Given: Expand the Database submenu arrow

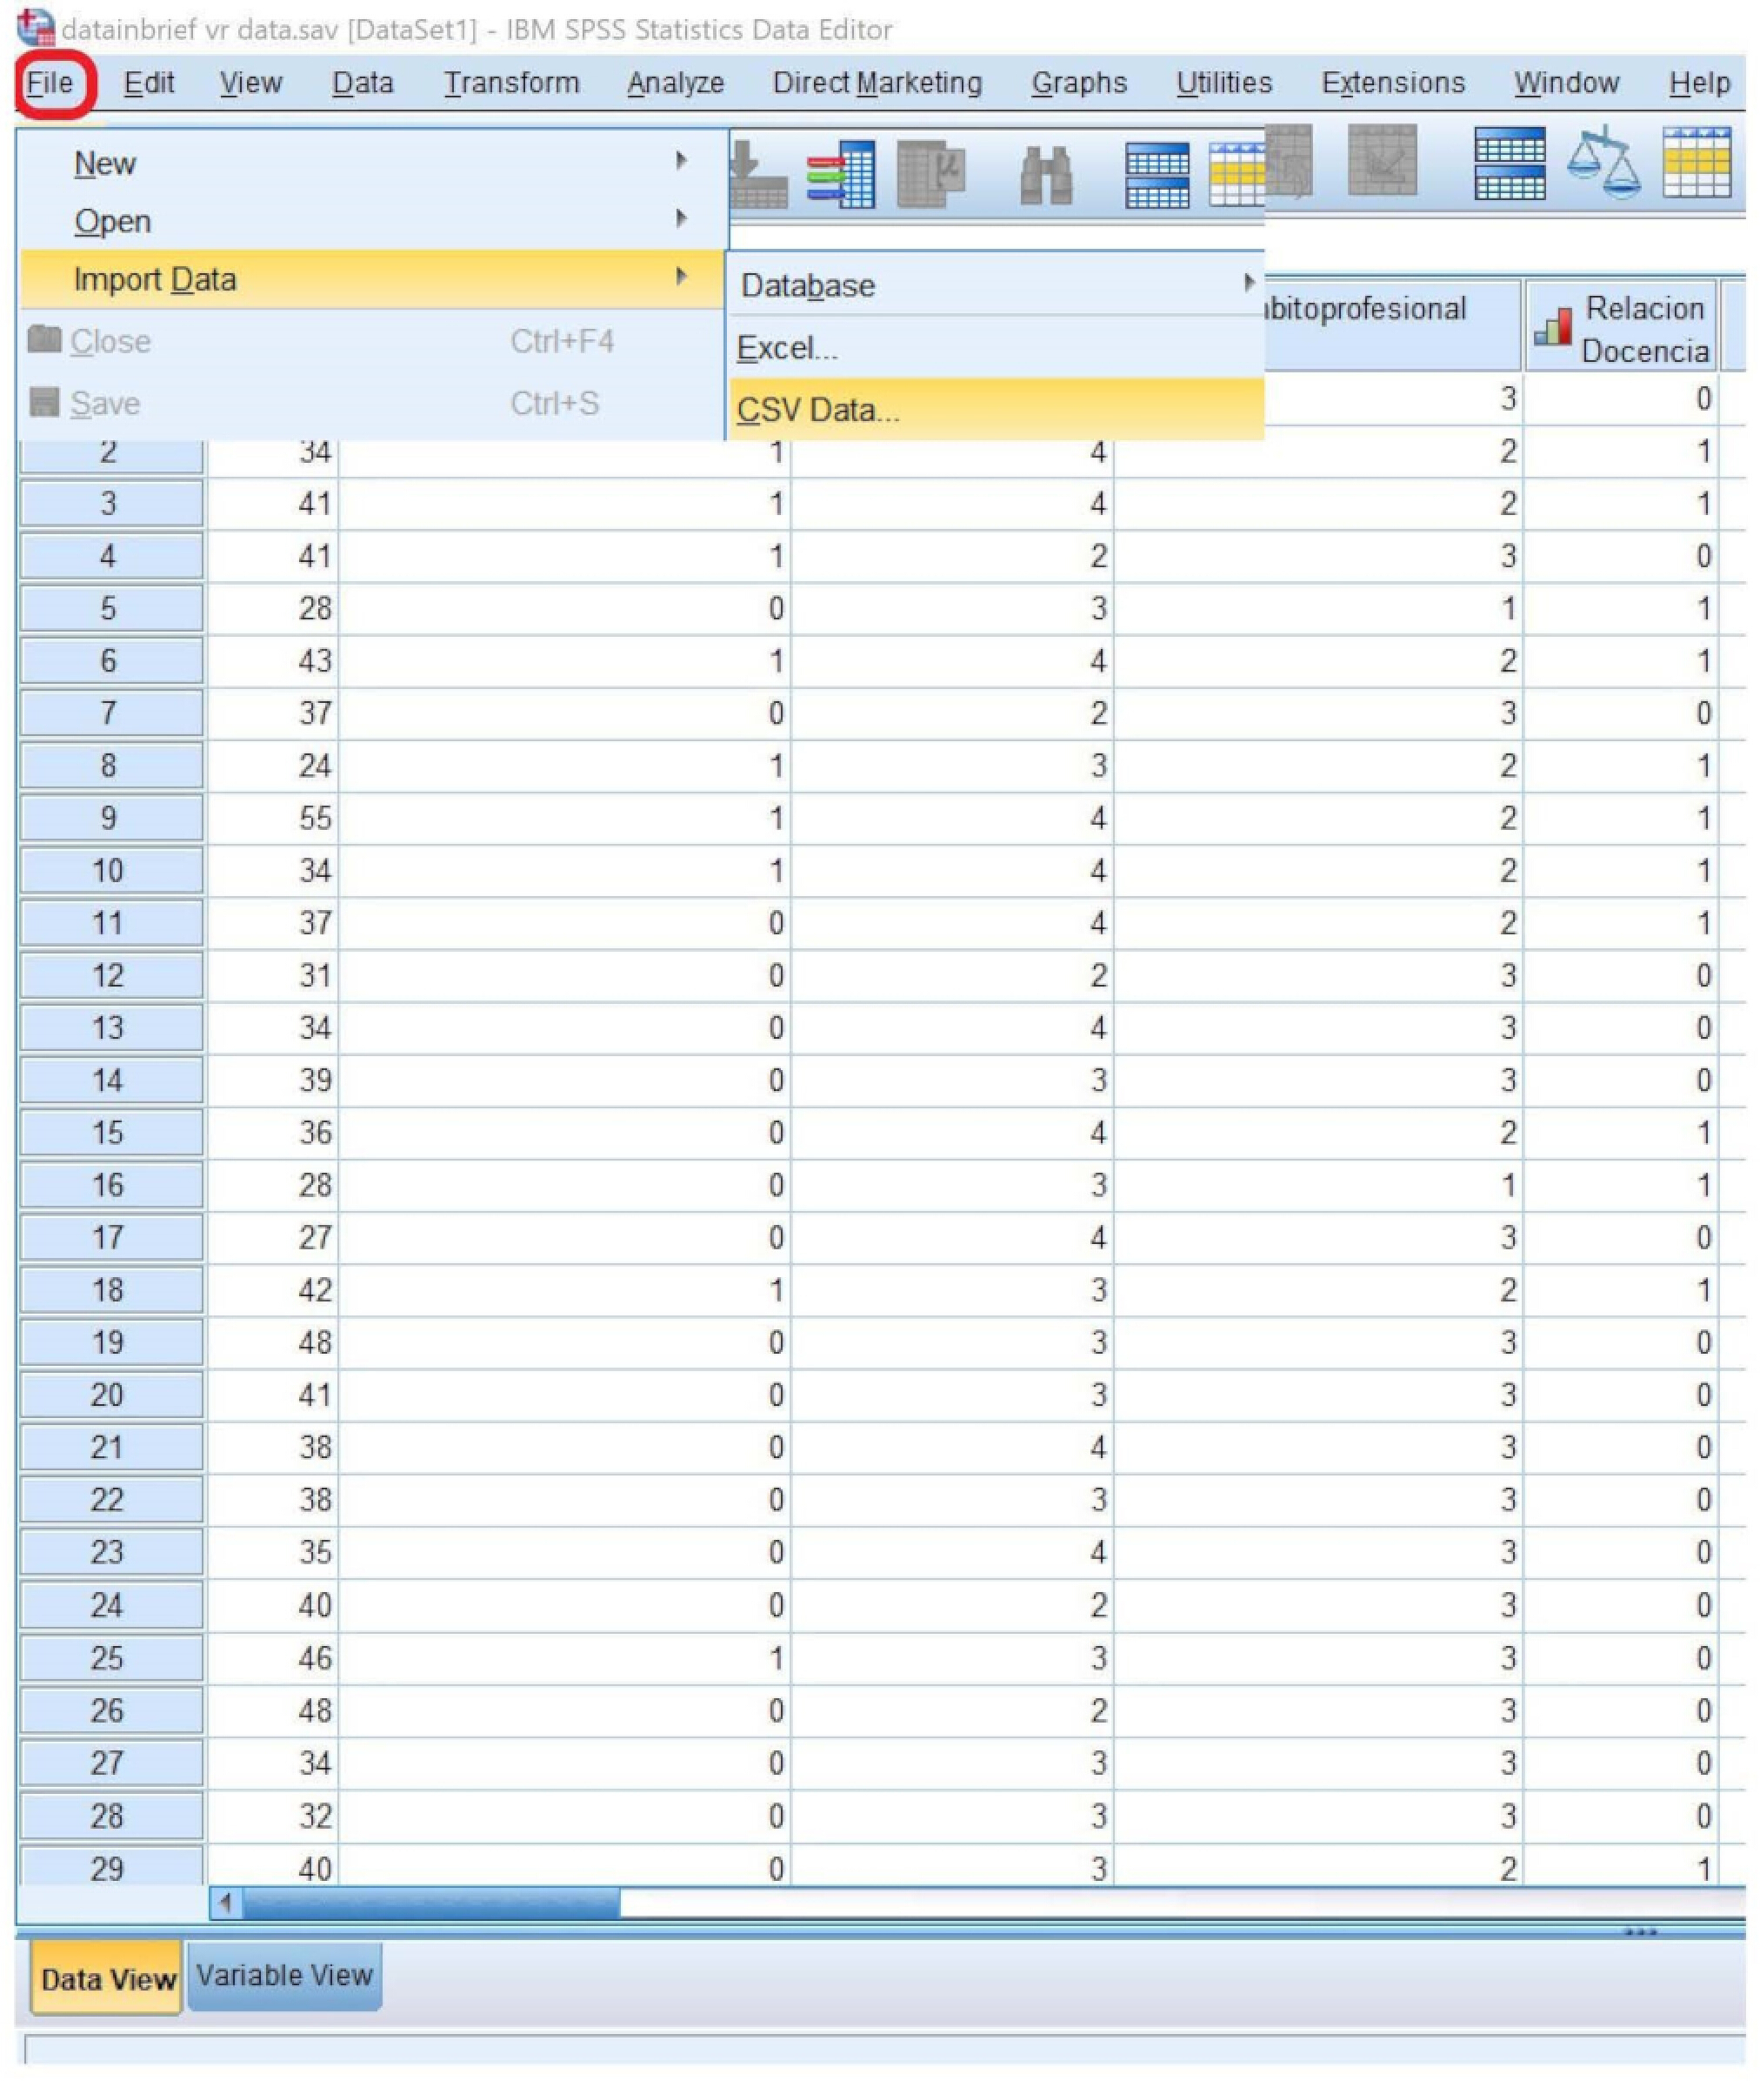Looking at the screenshot, I should pyautogui.click(x=1248, y=283).
